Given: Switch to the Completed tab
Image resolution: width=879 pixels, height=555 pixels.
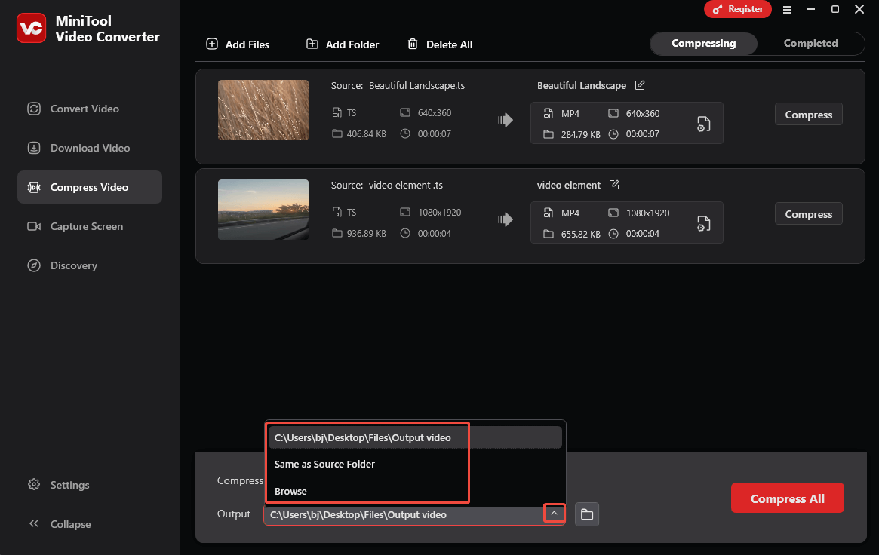Looking at the screenshot, I should pyautogui.click(x=810, y=43).
